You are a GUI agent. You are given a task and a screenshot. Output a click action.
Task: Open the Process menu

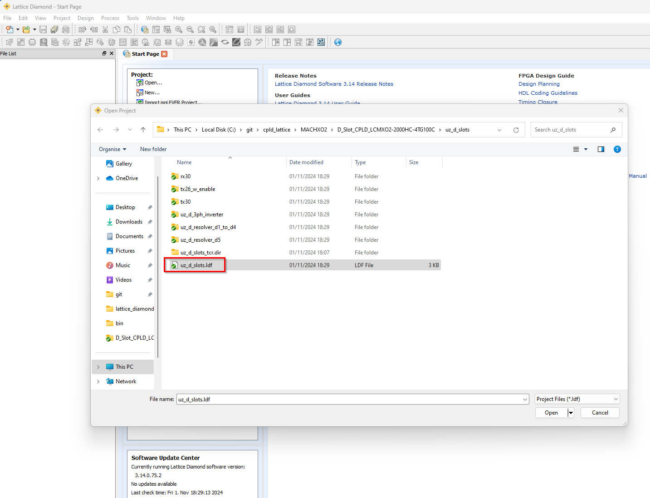[110, 18]
